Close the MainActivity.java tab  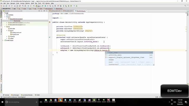tap(87, 11)
